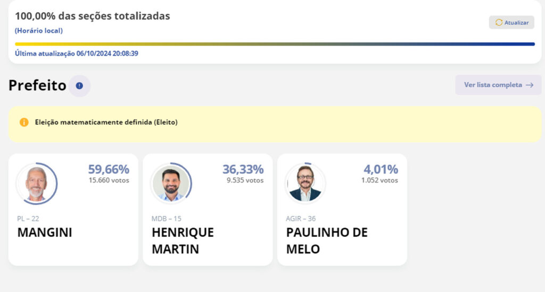Screen dimensions: 545x292
Task: Select Henrique Martin's candidate photo
Action: click(171, 184)
